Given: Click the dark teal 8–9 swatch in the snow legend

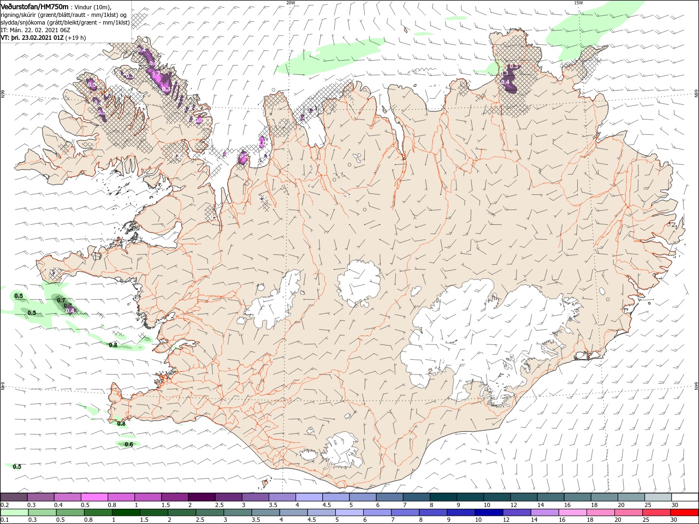Looking at the screenshot, I should click(x=443, y=497).
